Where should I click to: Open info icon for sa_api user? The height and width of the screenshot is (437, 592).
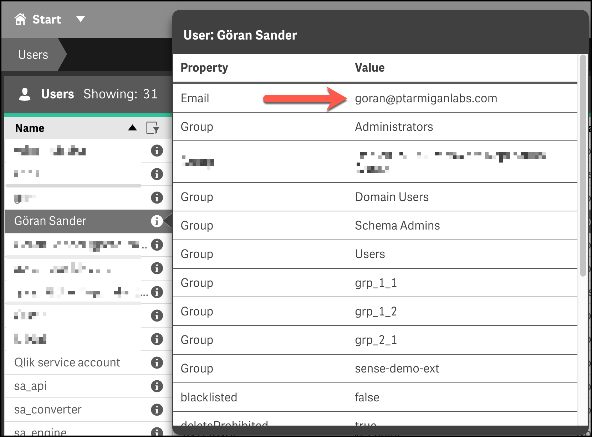(157, 386)
